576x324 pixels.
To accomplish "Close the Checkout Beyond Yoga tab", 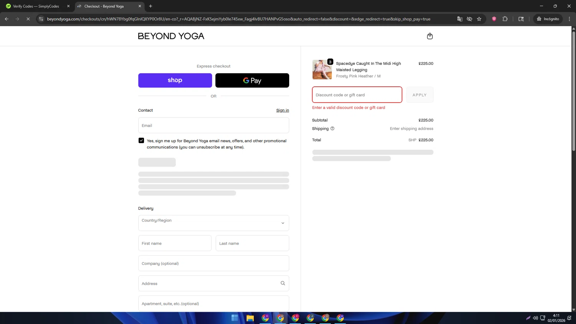I will [x=140, y=6].
